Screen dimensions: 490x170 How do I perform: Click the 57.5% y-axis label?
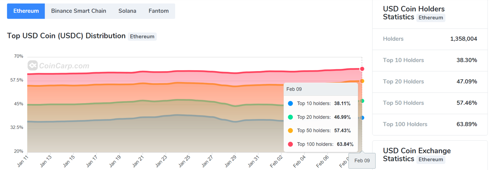tap(17, 80)
